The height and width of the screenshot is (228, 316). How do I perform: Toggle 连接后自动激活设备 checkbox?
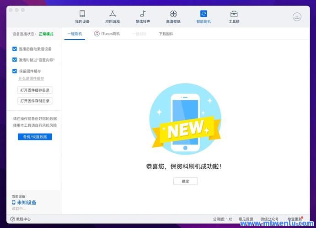coord(15,49)
